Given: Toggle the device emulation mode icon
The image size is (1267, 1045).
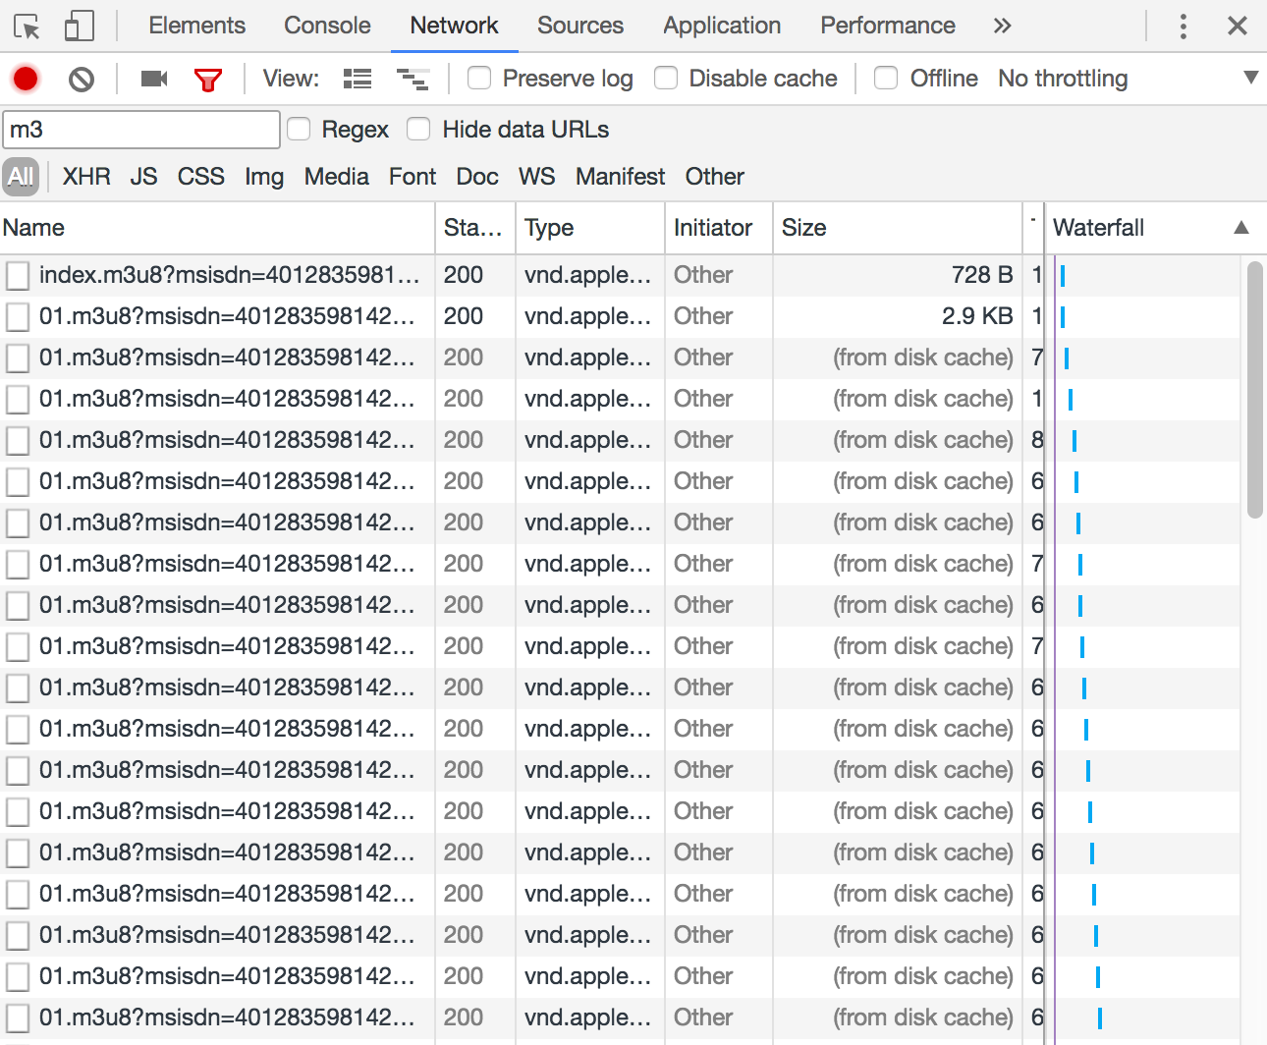Looking at the screenshot, I should (x=80, y=26).
